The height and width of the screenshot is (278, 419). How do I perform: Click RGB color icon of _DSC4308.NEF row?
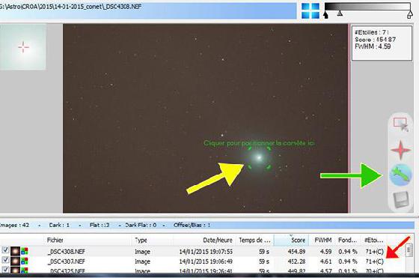(x=24, y=251)
